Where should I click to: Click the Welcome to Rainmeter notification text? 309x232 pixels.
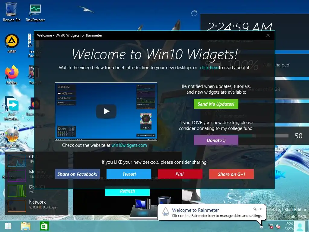click(x=195, y=210)
